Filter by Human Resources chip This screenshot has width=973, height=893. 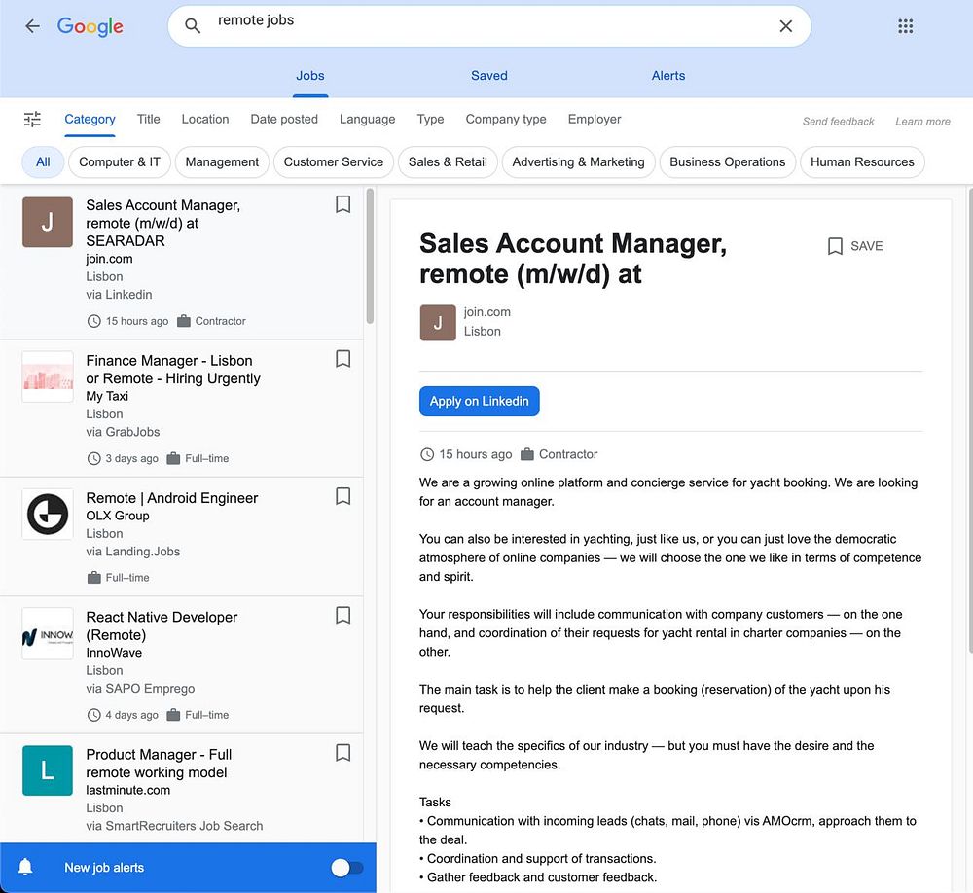pos(862,162)
